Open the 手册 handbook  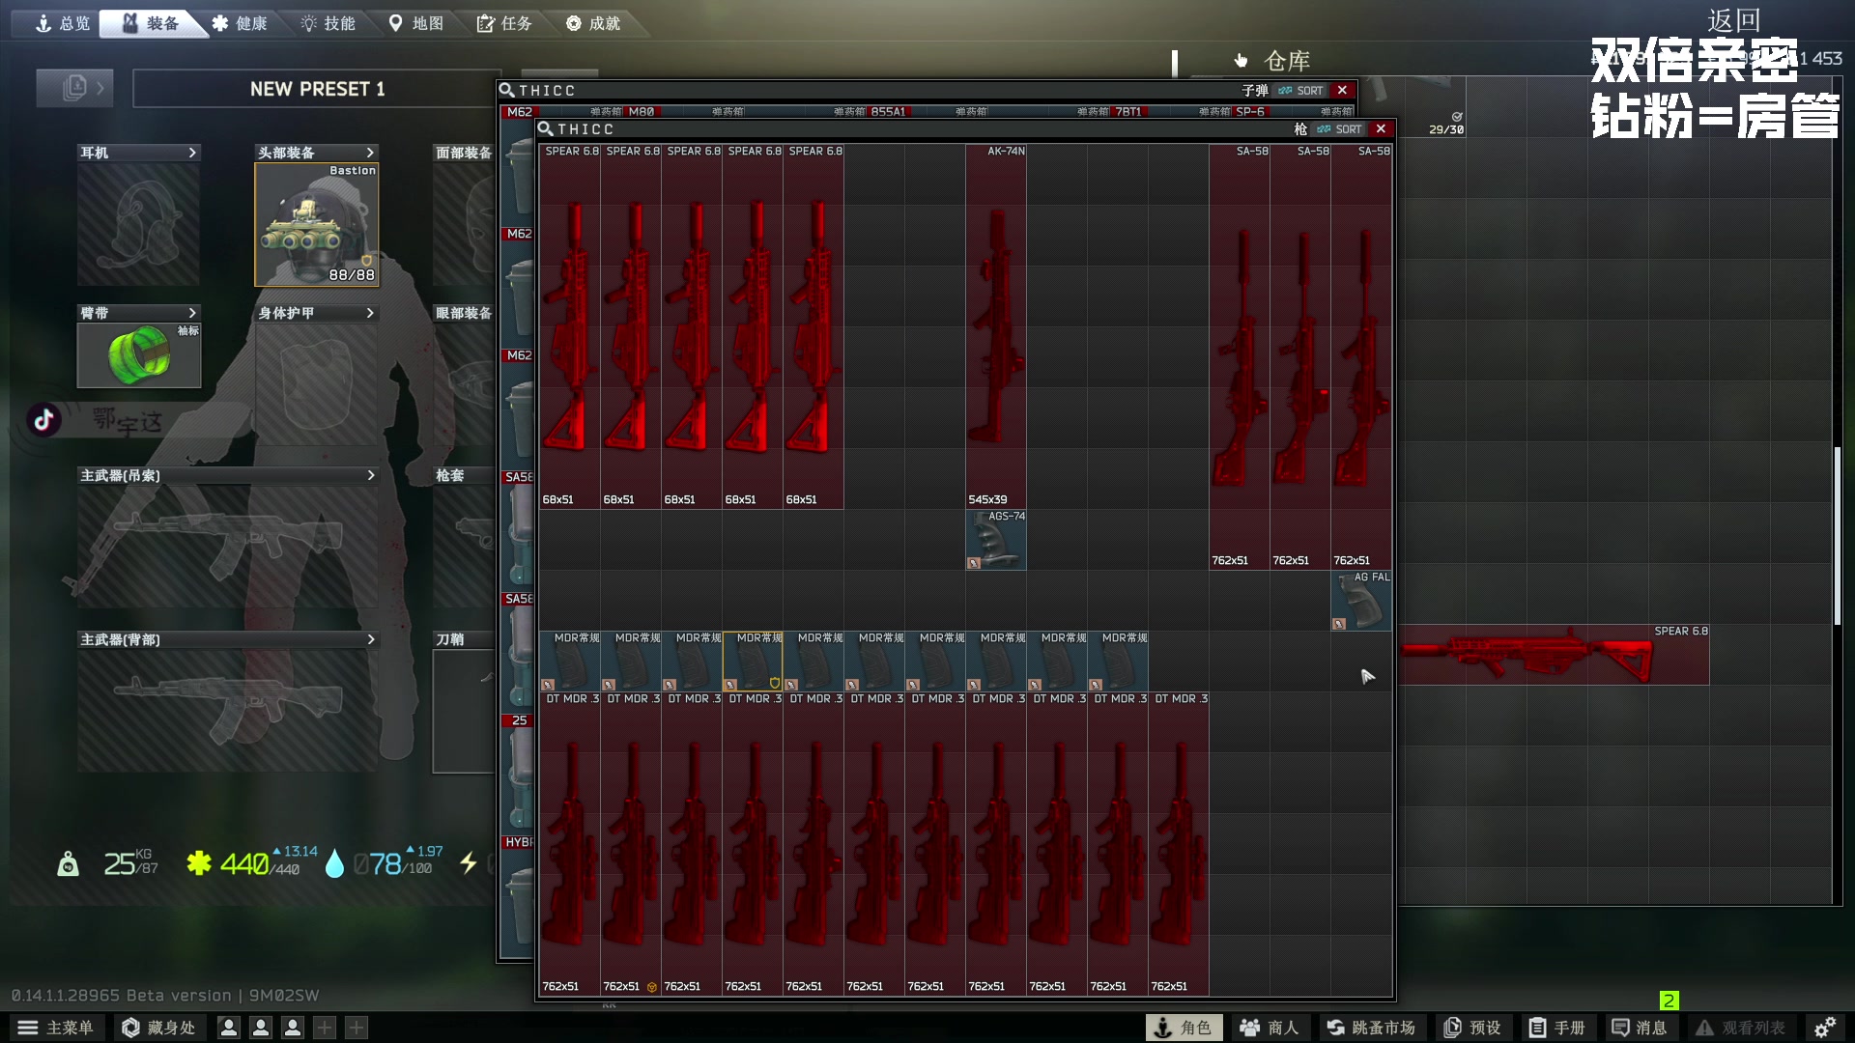1556,1028
